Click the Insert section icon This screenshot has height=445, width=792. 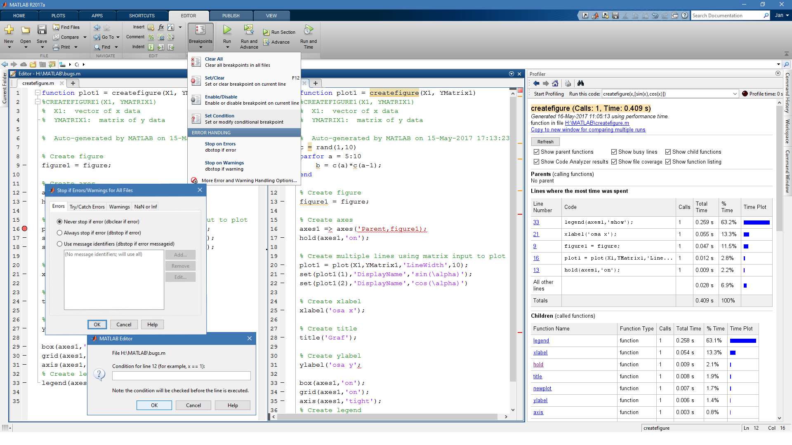[x=151, y=27]
